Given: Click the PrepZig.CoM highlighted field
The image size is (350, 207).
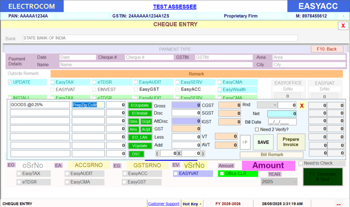Looking at the screenshot, I should (x=88, y=105).
